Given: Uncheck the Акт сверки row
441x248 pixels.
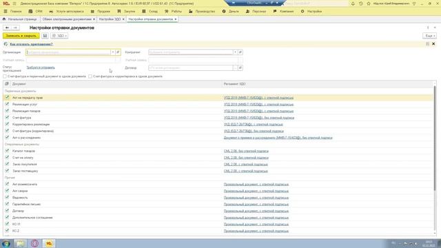Looking at the screenshot, I should [7, 191].
